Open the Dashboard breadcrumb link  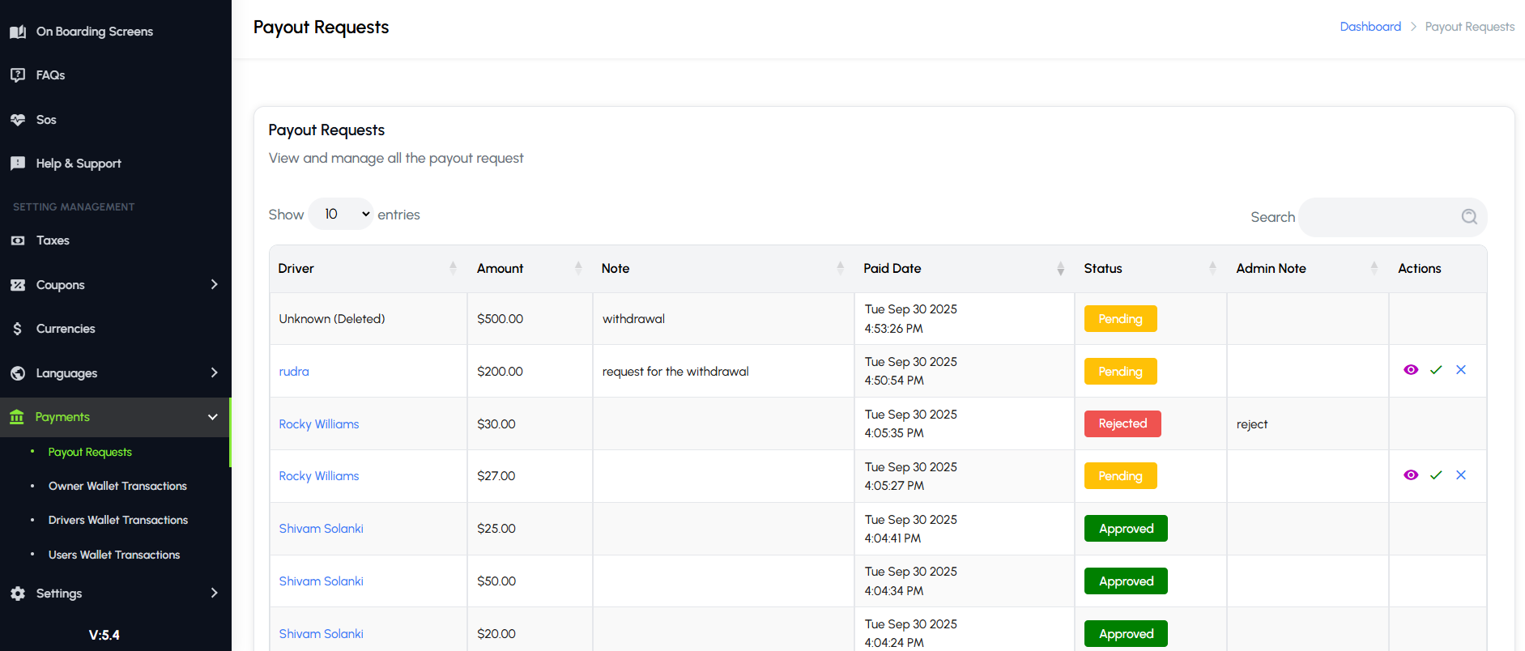(x=1370, y=27)
